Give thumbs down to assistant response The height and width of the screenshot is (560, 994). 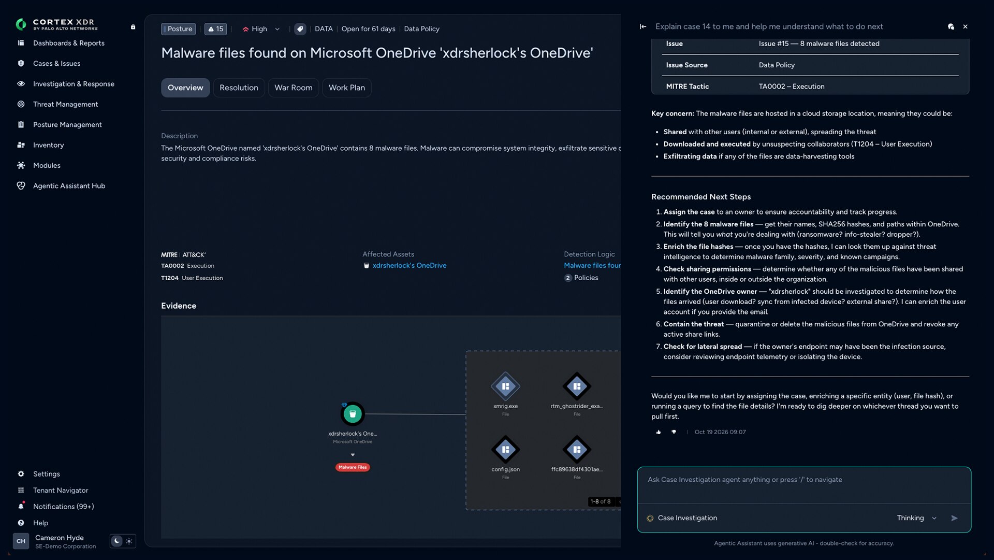[674, 432]
